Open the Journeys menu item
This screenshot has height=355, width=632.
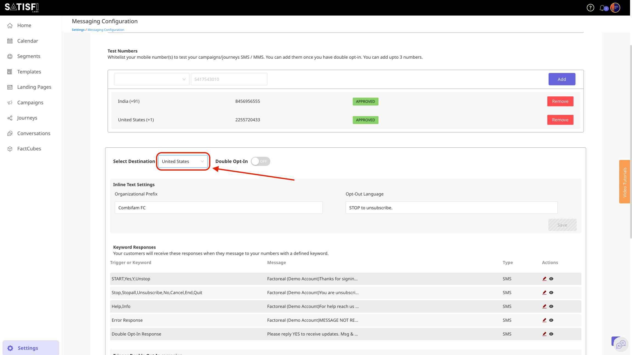(x=27, y=118)
